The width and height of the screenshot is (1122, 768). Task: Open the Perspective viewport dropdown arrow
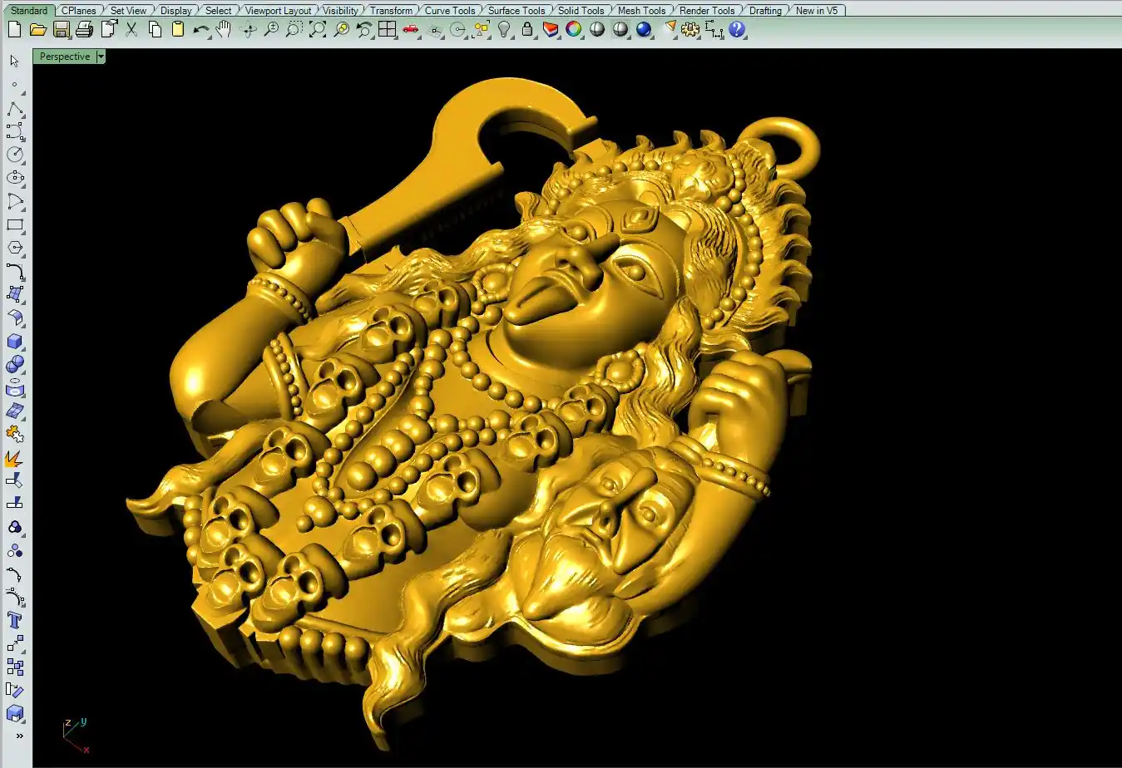tap(101, 57)
